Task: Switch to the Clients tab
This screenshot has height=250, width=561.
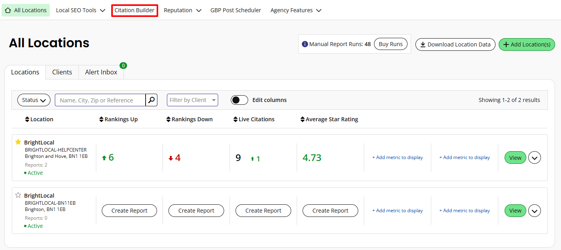Action: 62,72
